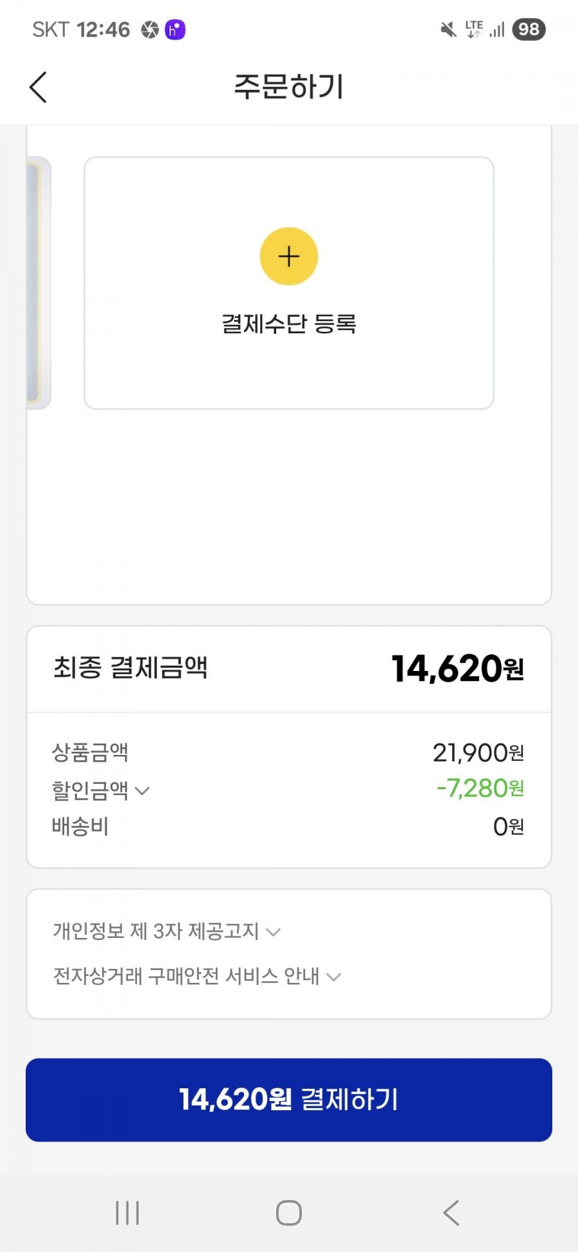The width and height of the screenshot is (578, 1252).
Task: Tap the yellow plus icon
Action: click(x=289, y=256)
